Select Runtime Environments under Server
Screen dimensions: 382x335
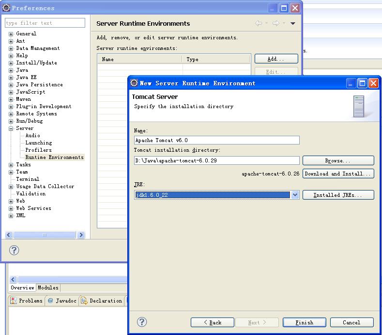click(x=54, y=158)
